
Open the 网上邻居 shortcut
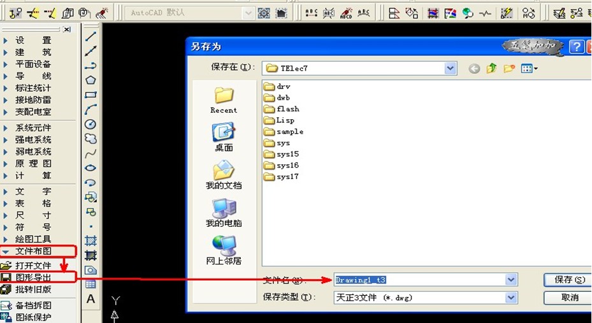click(224, 250)
